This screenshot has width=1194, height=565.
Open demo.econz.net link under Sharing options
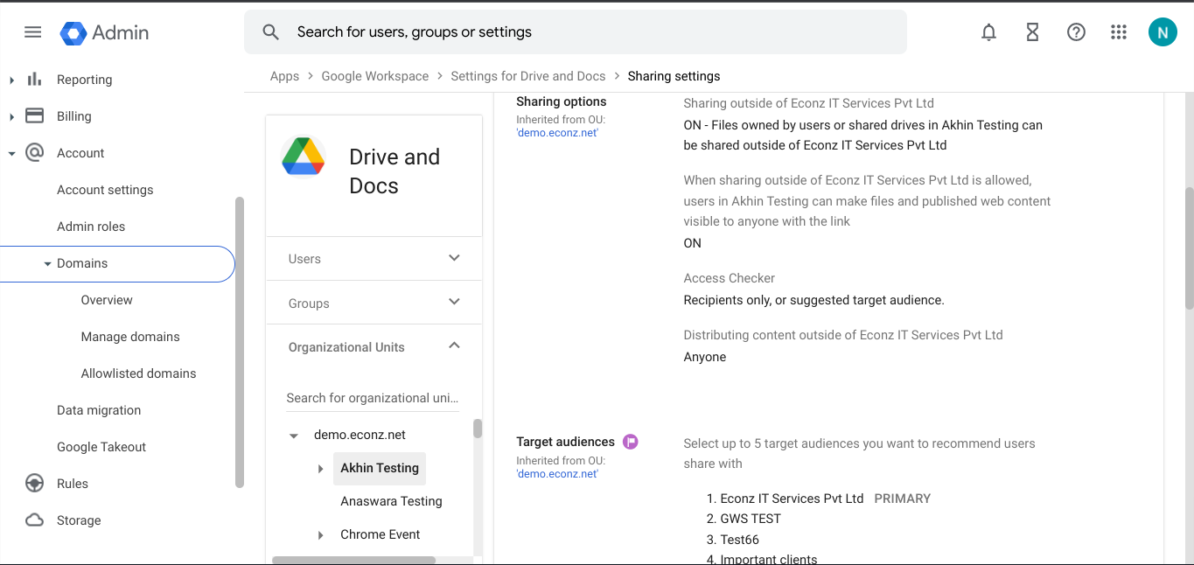(x=557, y=133)
